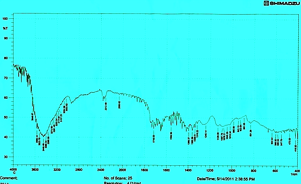Click the 1/cm x-axis unit label
This screenshot has height=184, width=301.
pyautogui.click(x=294, y=174)
